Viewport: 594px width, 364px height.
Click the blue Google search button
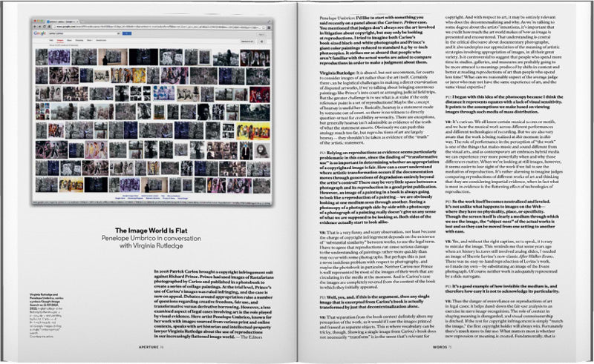click(x=127, y=33)
